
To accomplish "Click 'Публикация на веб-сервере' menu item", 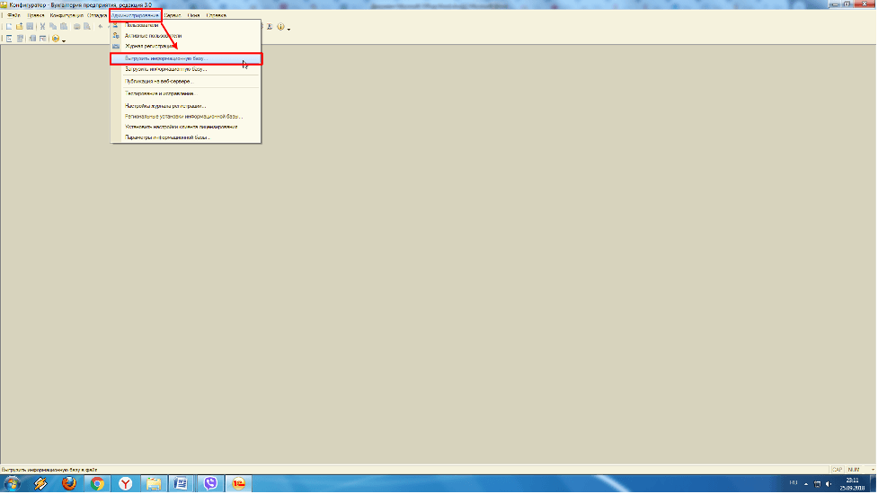I will coord(157,81).
